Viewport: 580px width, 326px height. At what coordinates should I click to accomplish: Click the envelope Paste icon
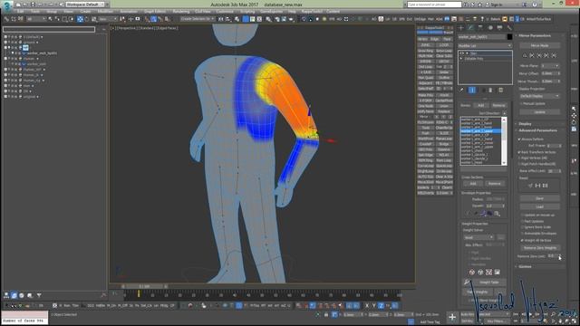[498, 214]
